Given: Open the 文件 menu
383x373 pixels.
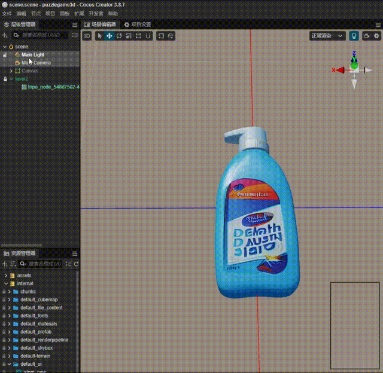Looking at the screenshot, I should tap(7, 13).
